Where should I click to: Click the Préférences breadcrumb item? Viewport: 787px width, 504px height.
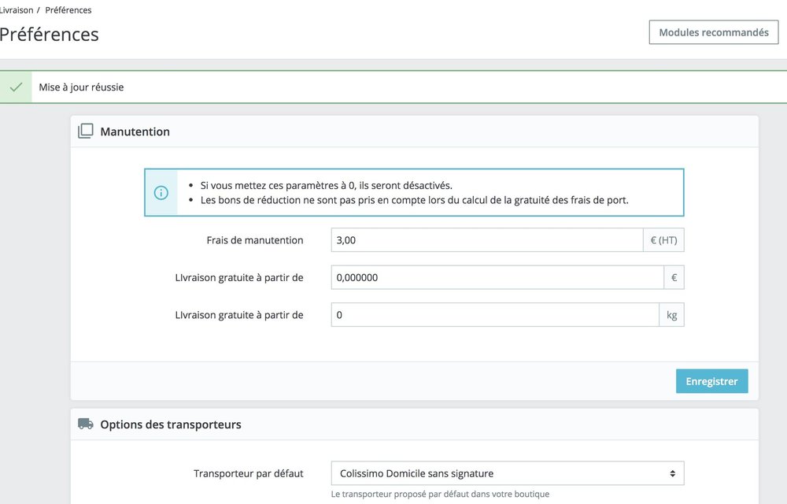point(68,10)
